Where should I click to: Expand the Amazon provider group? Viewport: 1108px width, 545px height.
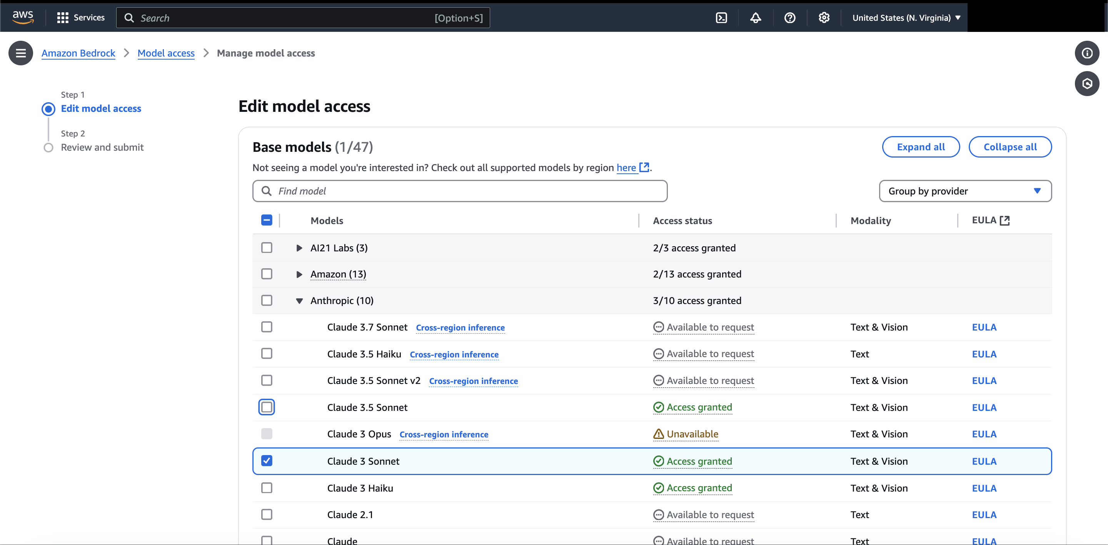coord(299,274)
